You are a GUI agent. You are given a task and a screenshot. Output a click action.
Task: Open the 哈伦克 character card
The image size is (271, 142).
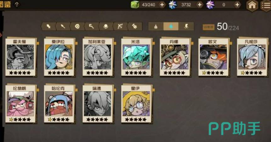pos(59,104)
